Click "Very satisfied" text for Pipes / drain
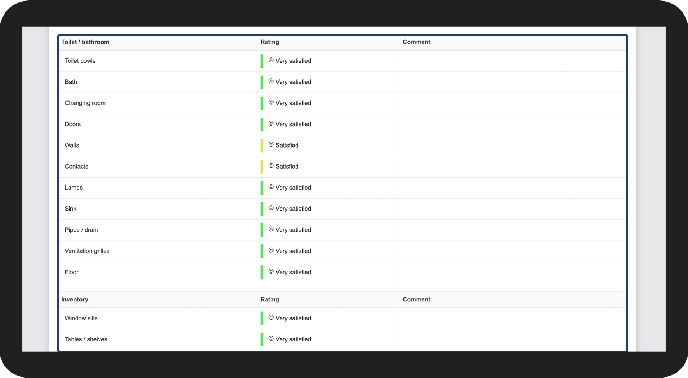 click(x=293, y=230)
